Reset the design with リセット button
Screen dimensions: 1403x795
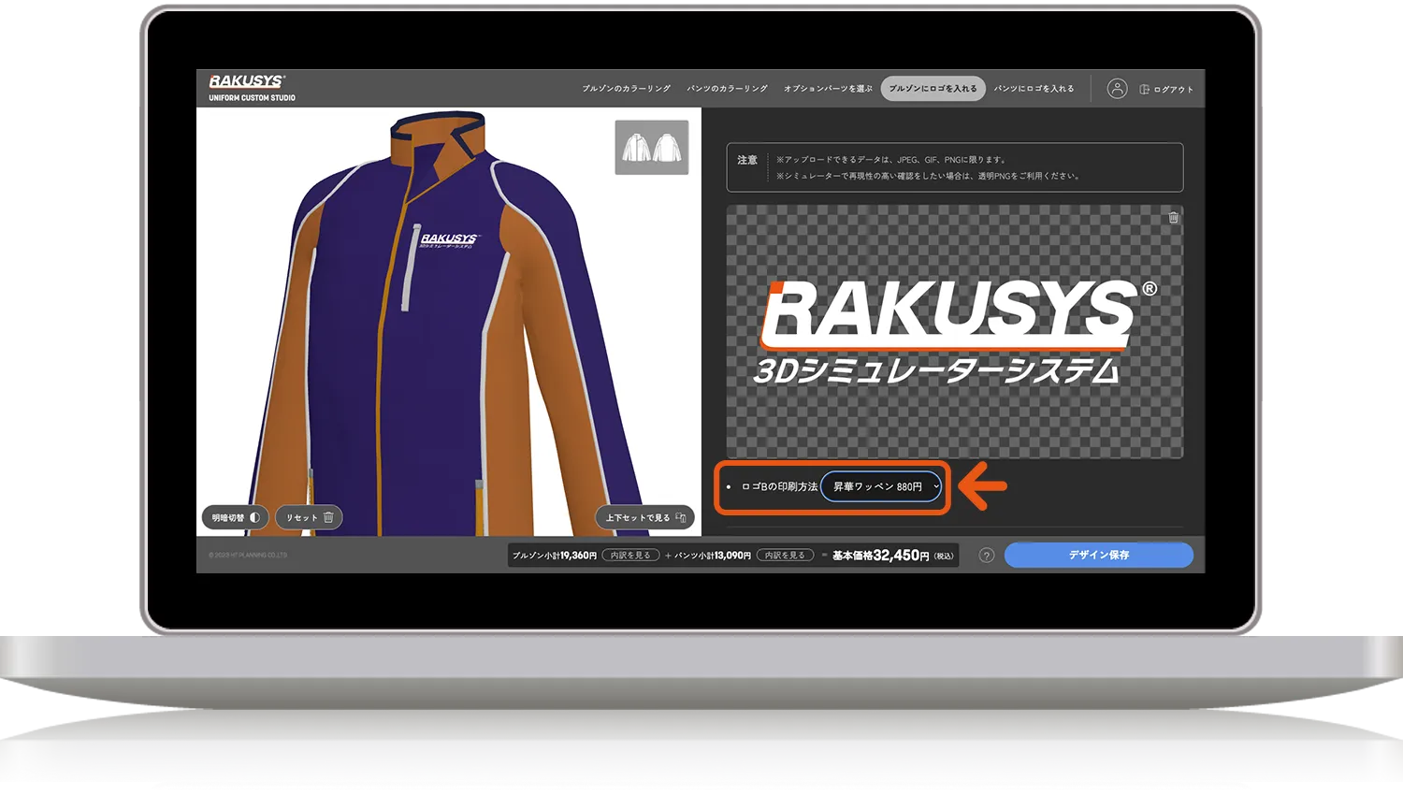[x=309, y=517]
